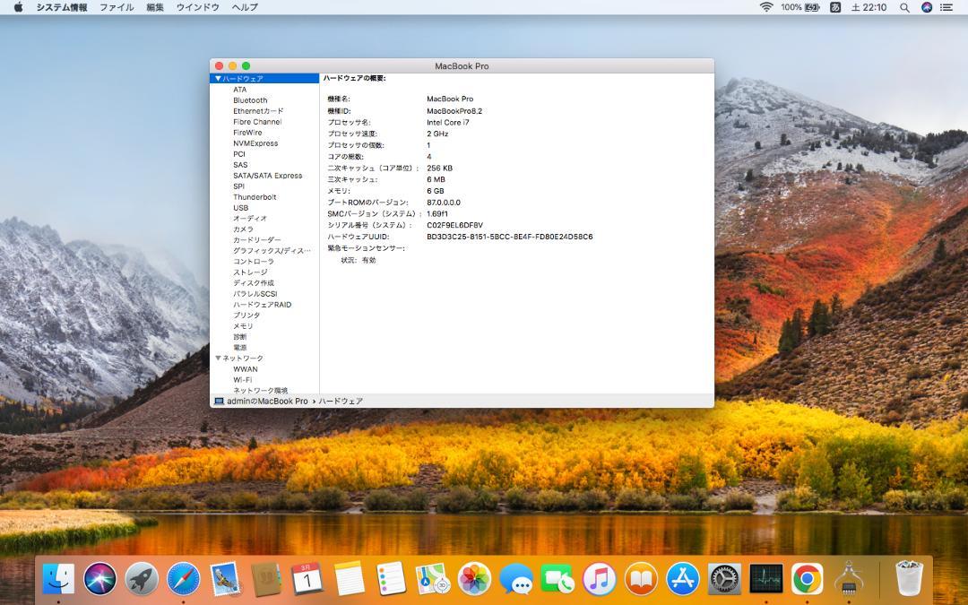
Task: Open Mail stamp icon in Dock
Action: pos(225,580)
